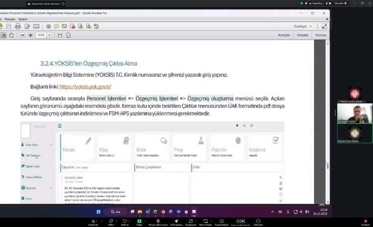Open the İmzala panel

[302, 35]
